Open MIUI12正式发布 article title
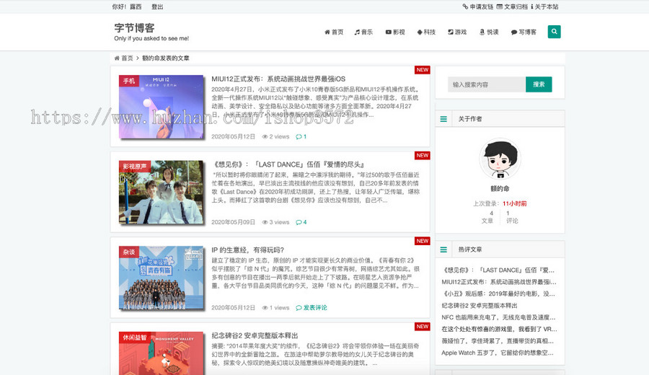 (278, 79)
